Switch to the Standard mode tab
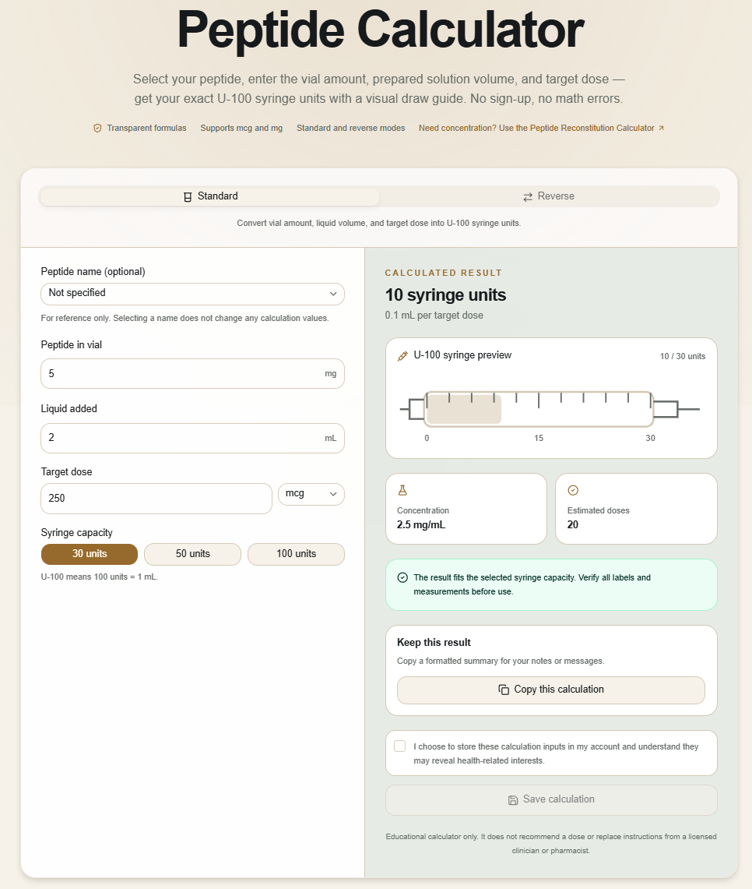 click(x=209, y=196)
